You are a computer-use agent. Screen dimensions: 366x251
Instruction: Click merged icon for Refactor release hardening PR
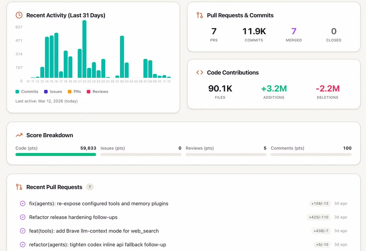click(x=23, y=217)
